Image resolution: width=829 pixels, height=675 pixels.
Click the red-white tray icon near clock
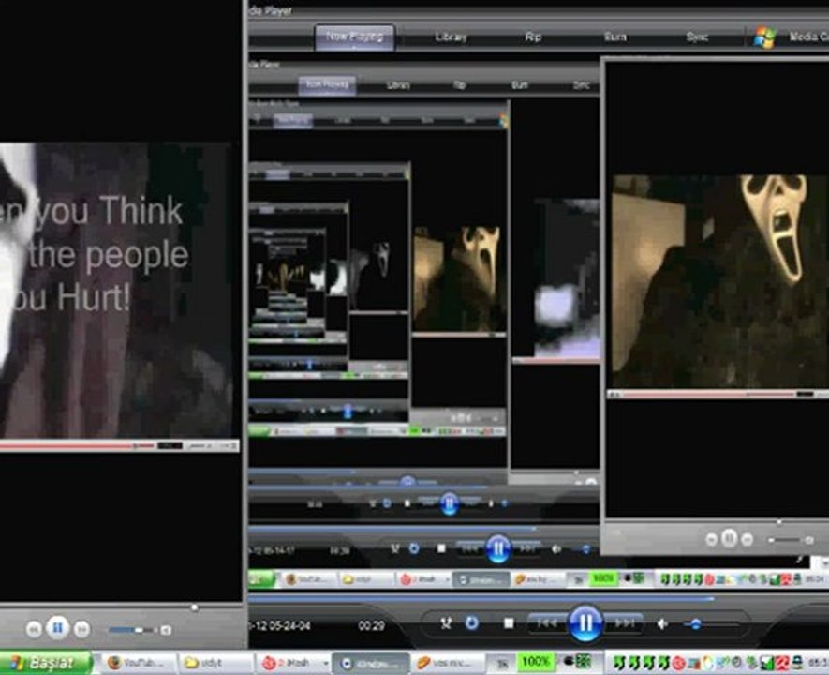(783, 664)
